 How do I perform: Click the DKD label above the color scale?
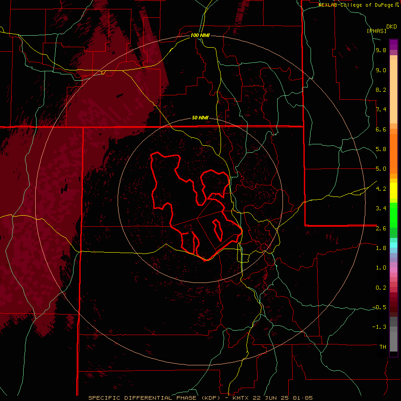[x=392, y=27]
